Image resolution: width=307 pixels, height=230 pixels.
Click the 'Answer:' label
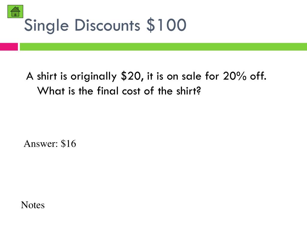tap(41, 143)
